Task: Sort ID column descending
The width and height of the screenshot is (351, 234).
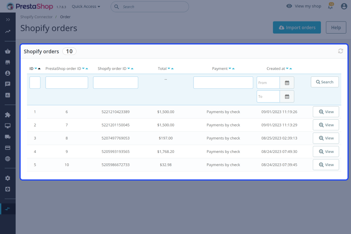Action: pos(36,69)
